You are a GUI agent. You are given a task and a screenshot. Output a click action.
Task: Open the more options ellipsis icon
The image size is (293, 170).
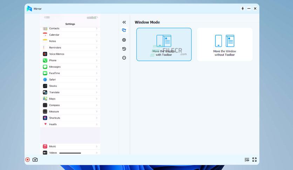(x=124, y=58)
